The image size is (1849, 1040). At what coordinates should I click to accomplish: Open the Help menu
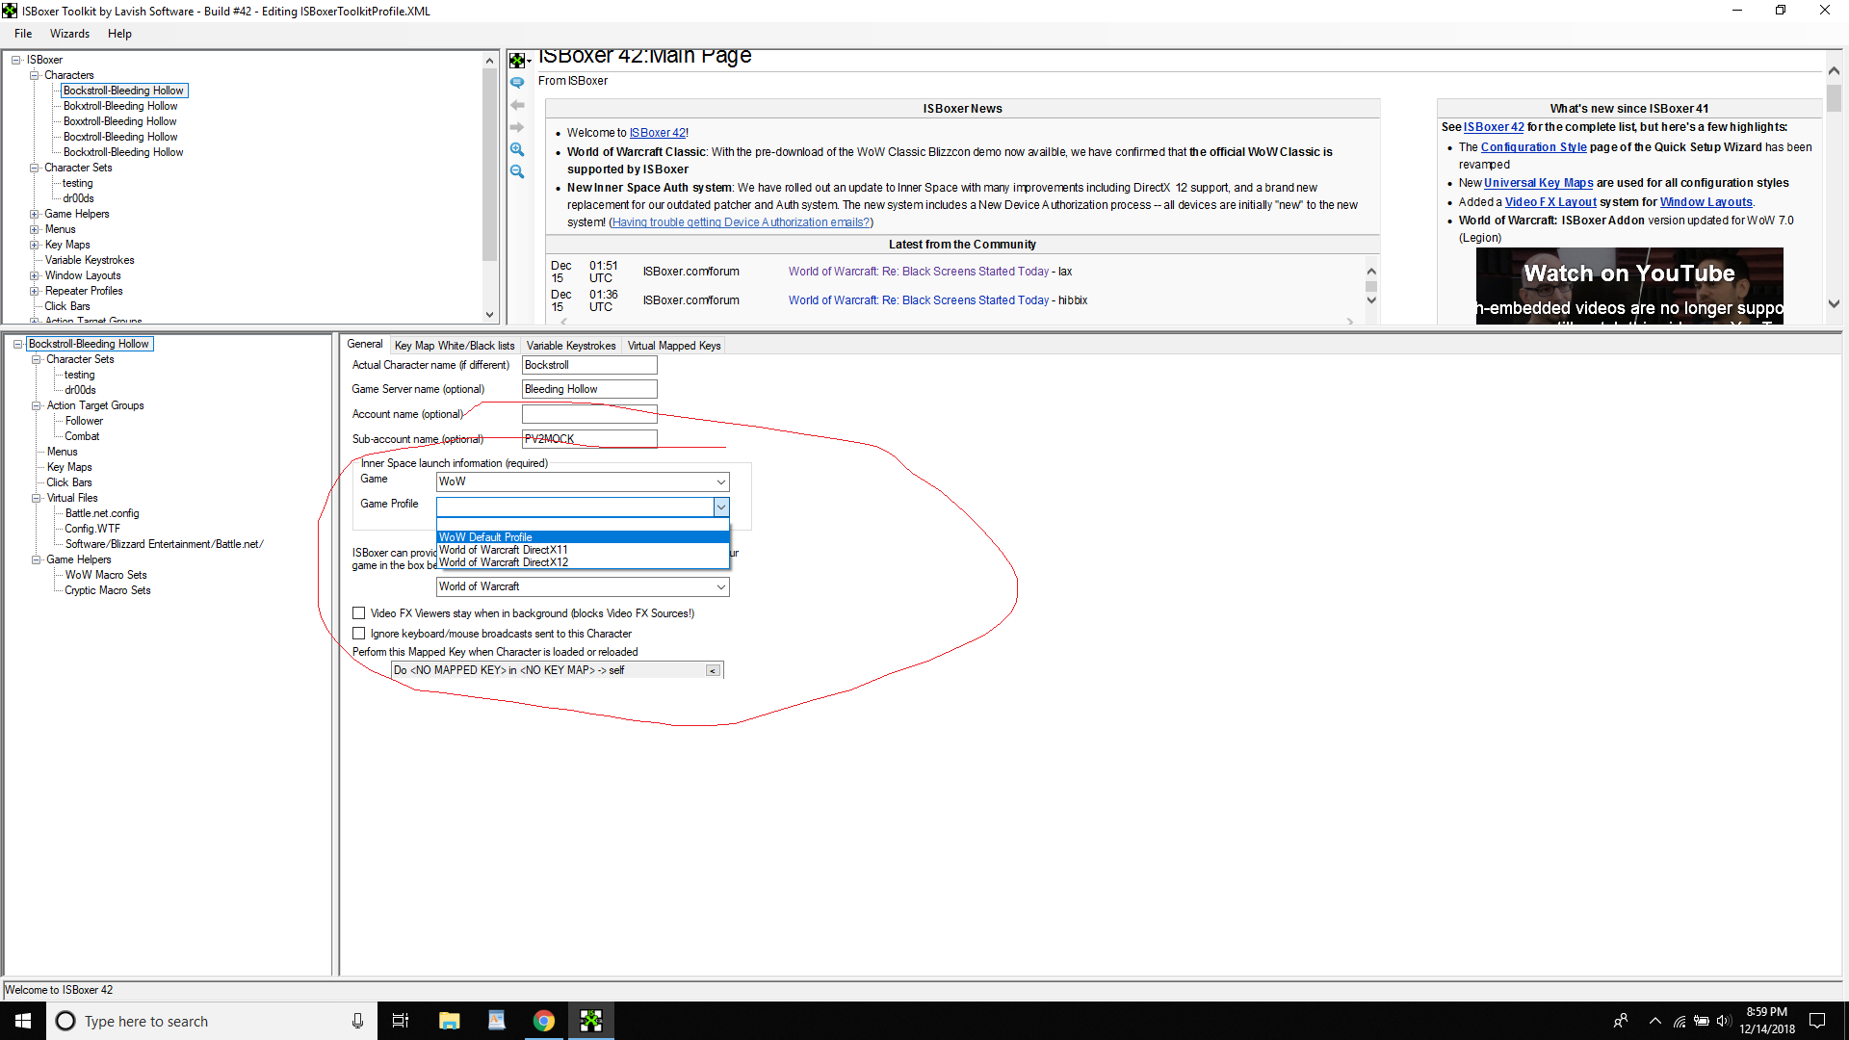(x=119, y=34)
